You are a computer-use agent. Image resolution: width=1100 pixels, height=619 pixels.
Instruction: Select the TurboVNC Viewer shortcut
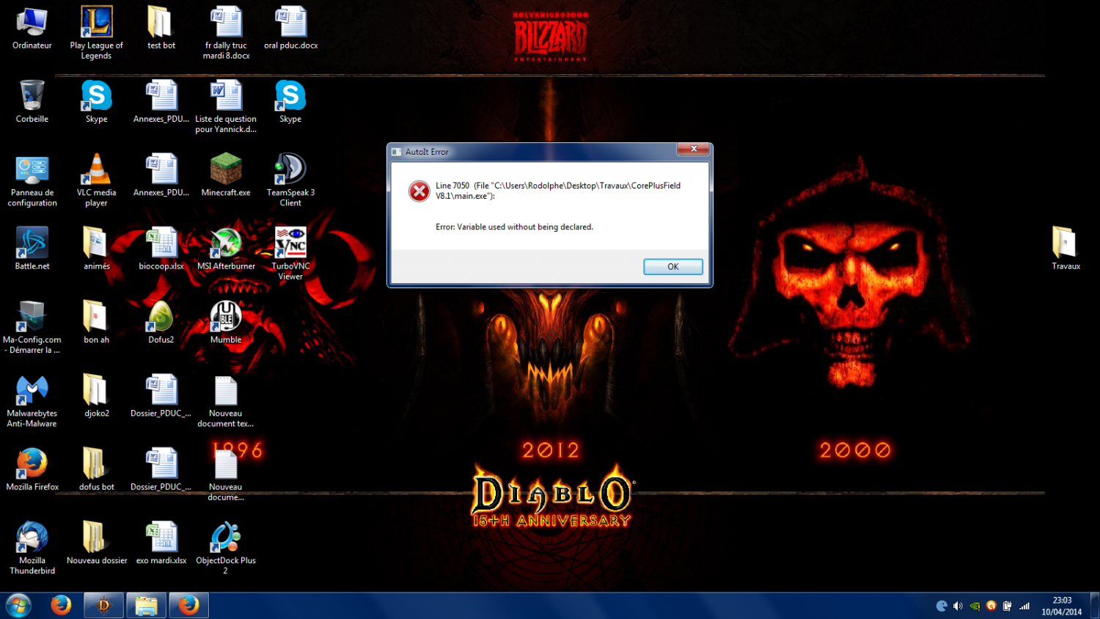coord(290,253)
